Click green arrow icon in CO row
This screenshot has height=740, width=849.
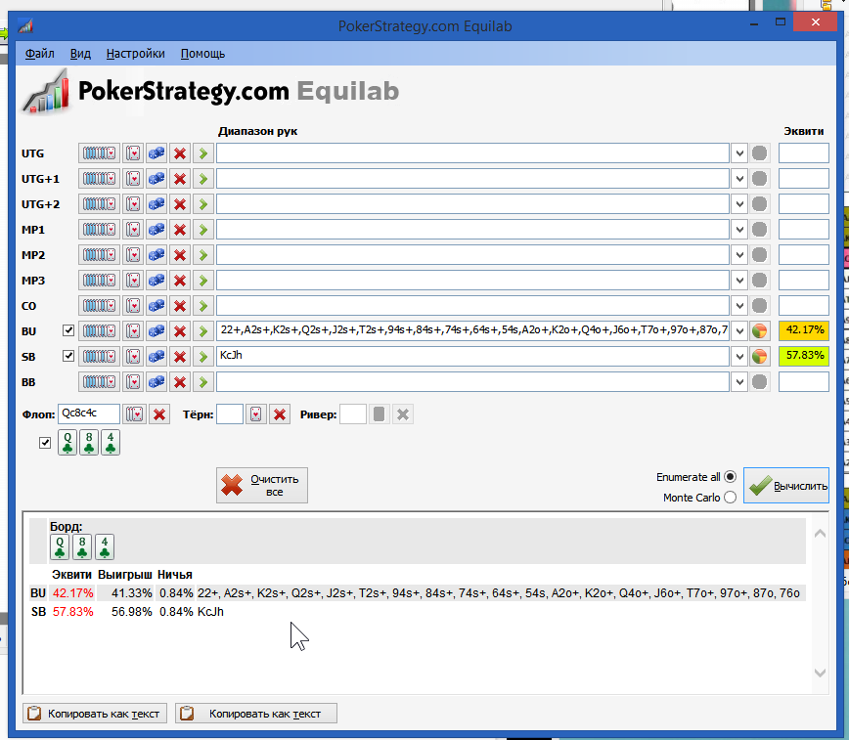[203, 306]
